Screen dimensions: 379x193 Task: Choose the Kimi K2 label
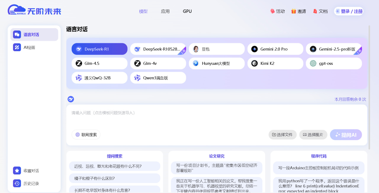(267, 63)
